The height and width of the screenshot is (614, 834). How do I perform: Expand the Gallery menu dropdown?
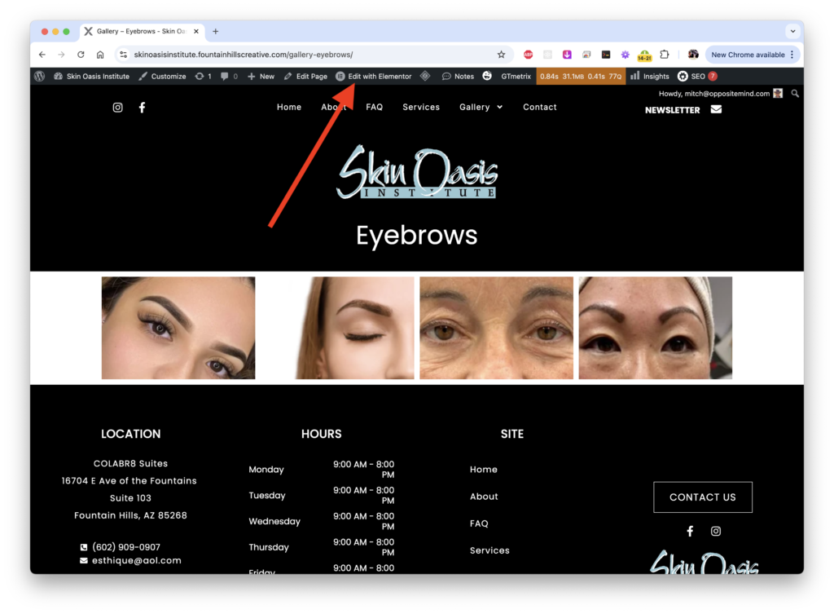[481, 107]
